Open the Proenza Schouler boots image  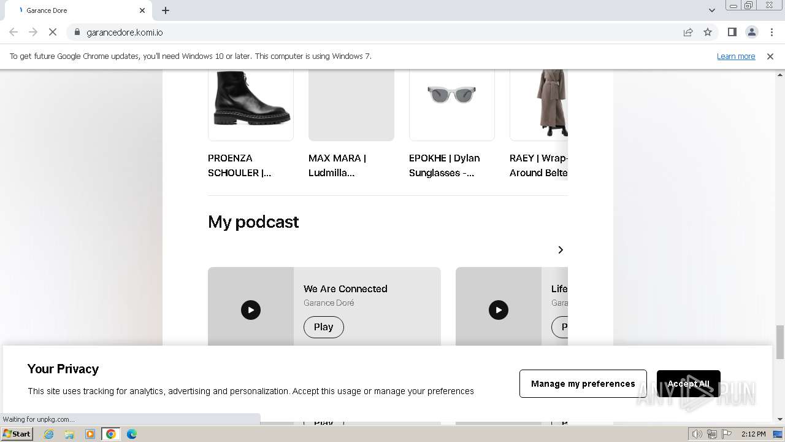(x=251, y=105)
